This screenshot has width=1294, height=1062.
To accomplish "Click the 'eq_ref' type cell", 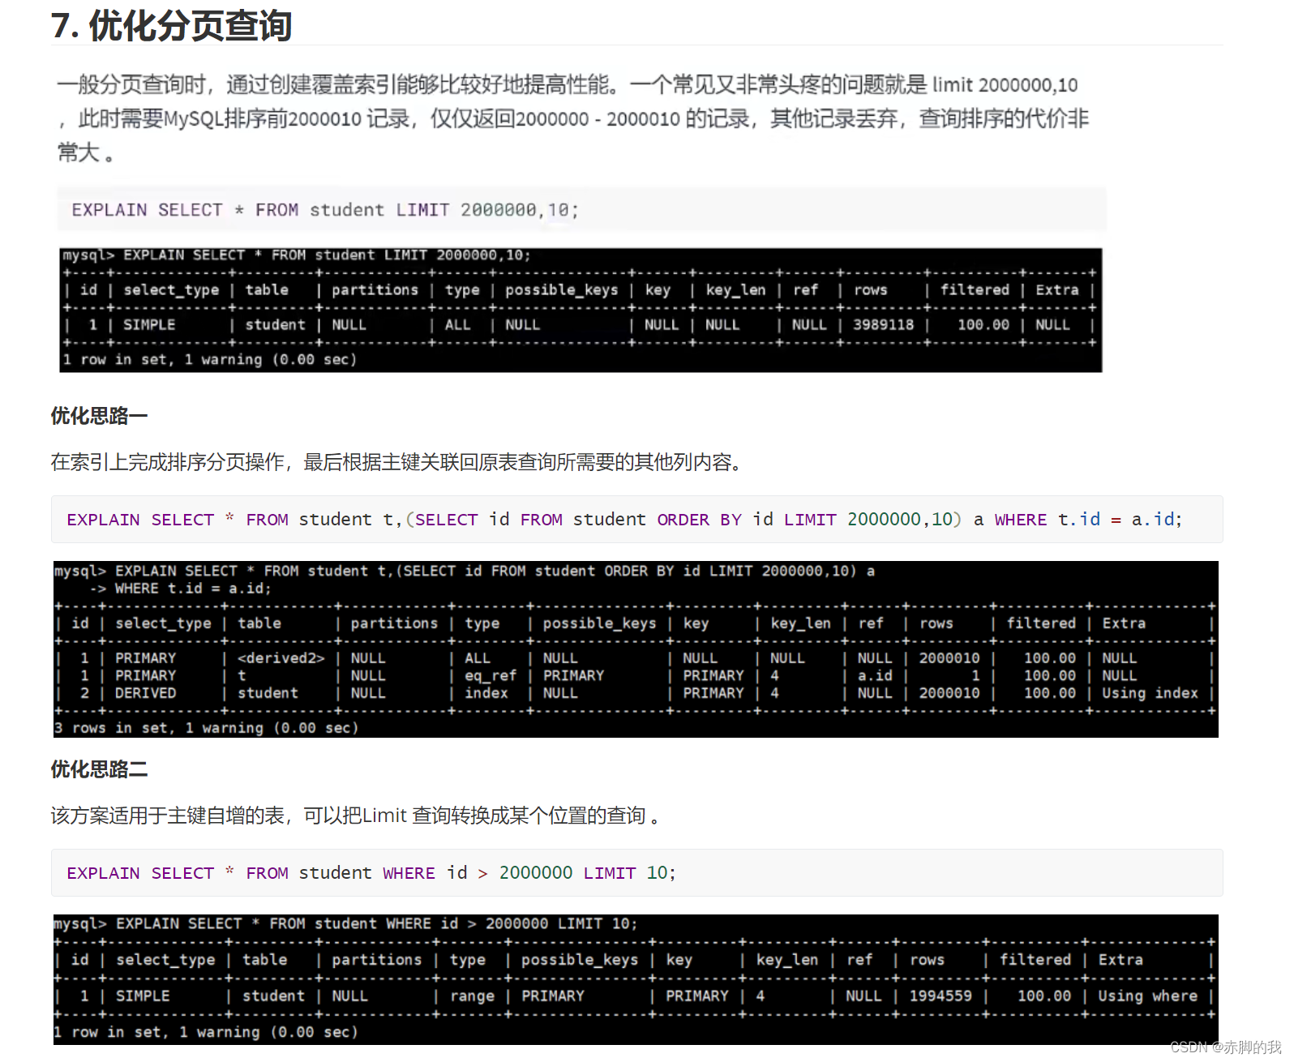I will 490,675.
